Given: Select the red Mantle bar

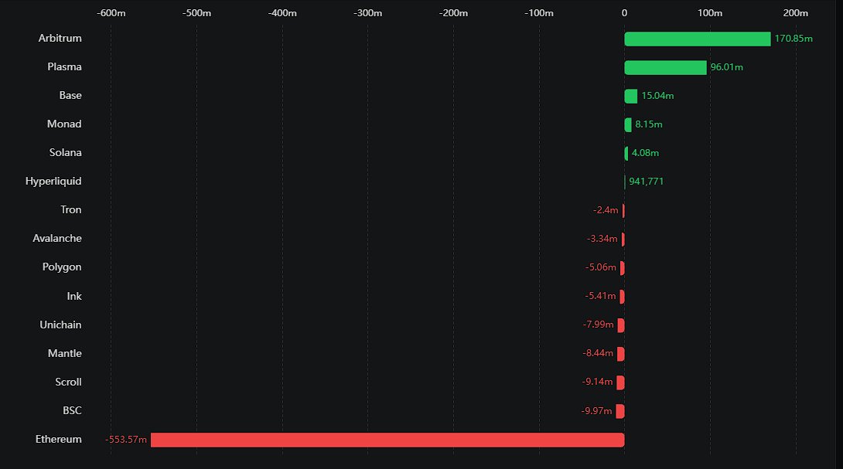Looking at the screenshot, I should tap(621, 354).
